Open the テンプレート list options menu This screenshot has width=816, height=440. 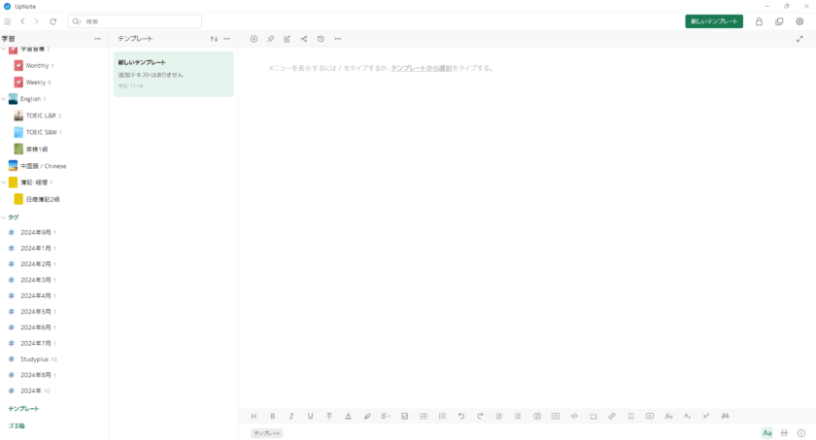(x=226, y=39)
